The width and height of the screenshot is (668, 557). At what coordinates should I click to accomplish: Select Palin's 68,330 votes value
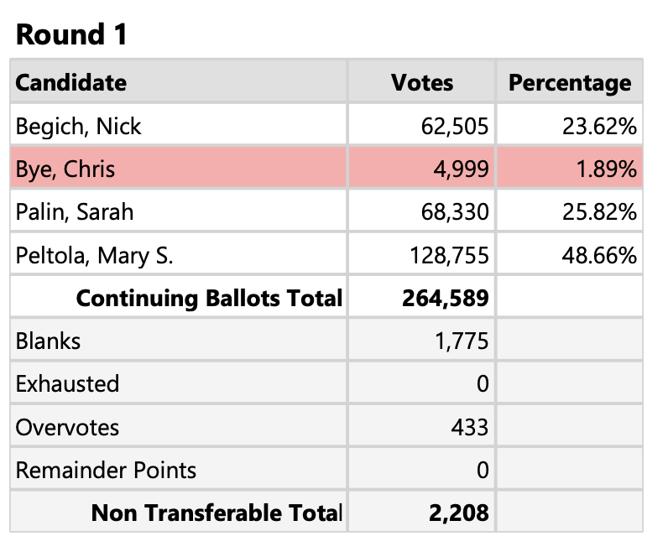[x=454, y=212]
